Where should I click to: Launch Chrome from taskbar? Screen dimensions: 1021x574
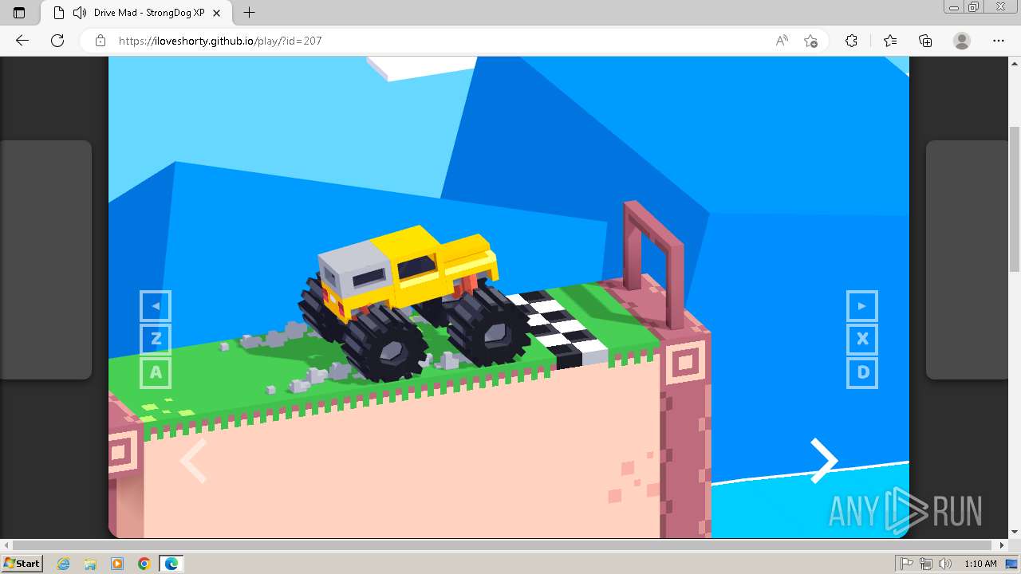click(x=144, y=564)
